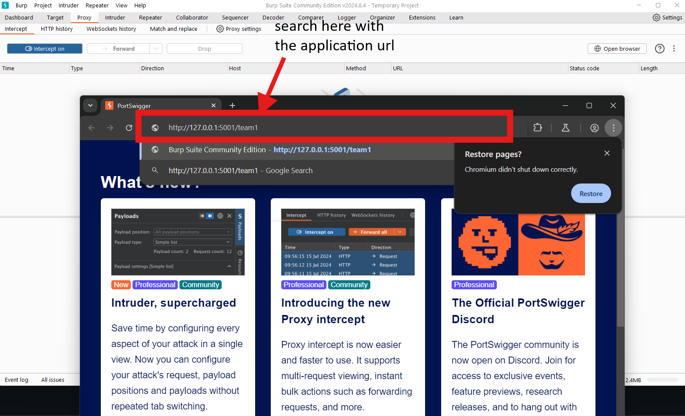Sort by the Status code column header
Image resolution: width=685 pixels, height=416 pixels.
pyautogui.click(x=603, y=68)
